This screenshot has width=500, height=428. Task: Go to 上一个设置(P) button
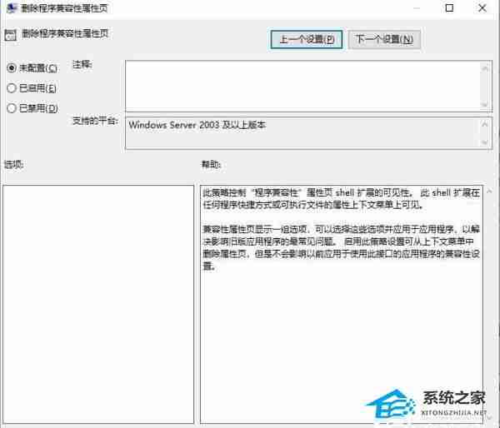pos(307,39)
